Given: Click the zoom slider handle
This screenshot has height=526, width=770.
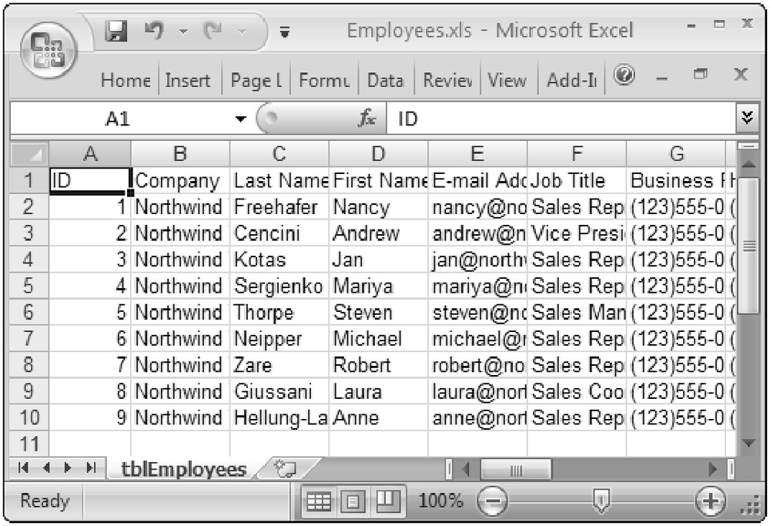Looking at the screenshot, I should 602,501.
